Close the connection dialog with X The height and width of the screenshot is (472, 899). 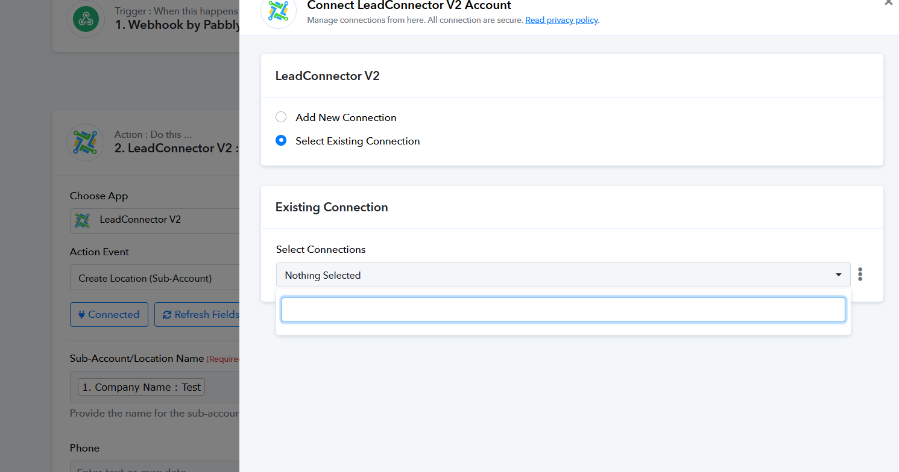pyautogui.click(x=889, y=2)
